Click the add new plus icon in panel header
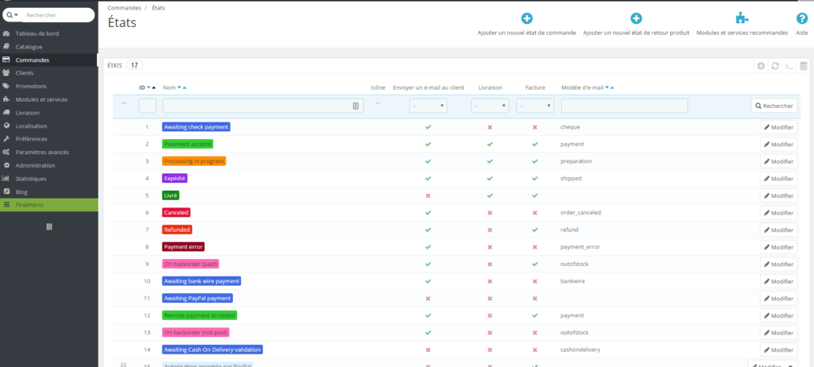The width and height of the screenshot is (814, 367). (x=761, y=66)
